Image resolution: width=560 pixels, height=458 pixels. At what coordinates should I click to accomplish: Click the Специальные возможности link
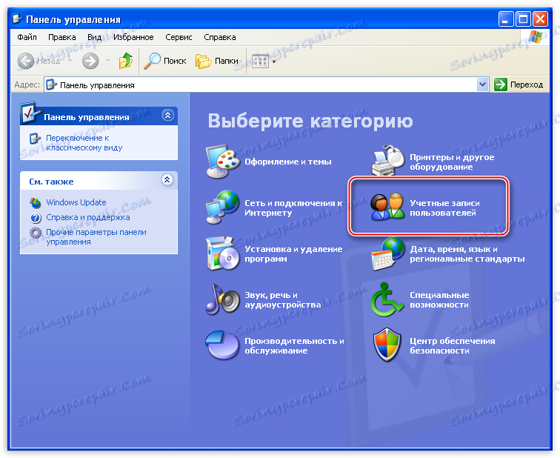coord(439,300)
